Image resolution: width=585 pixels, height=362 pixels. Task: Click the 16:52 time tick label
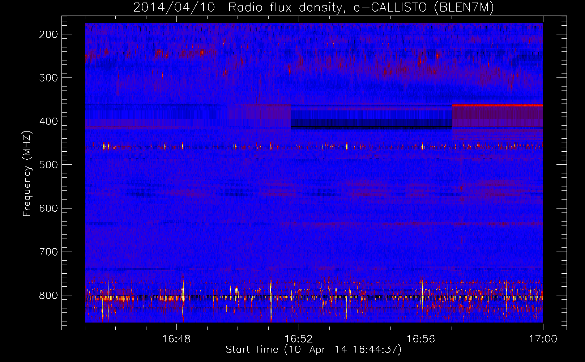point(299,339)
